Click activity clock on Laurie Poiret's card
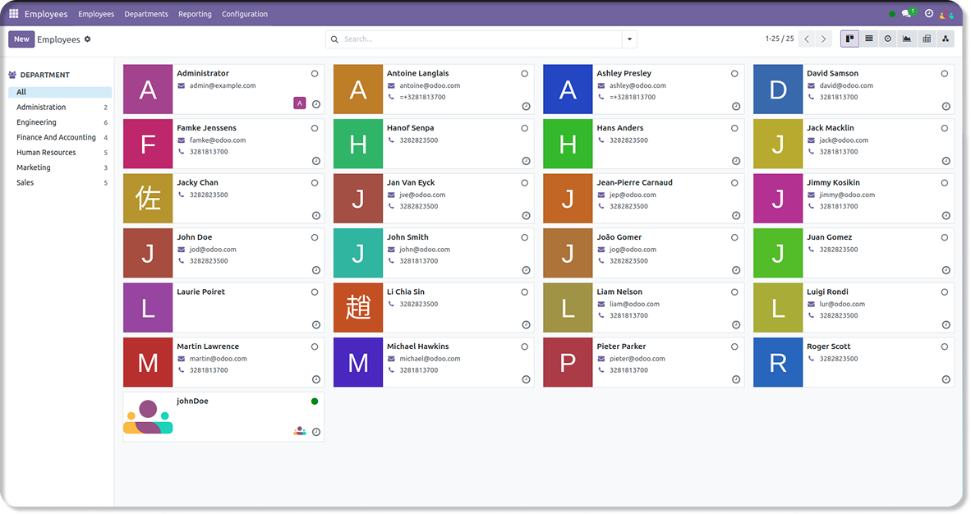 point(316,325)
